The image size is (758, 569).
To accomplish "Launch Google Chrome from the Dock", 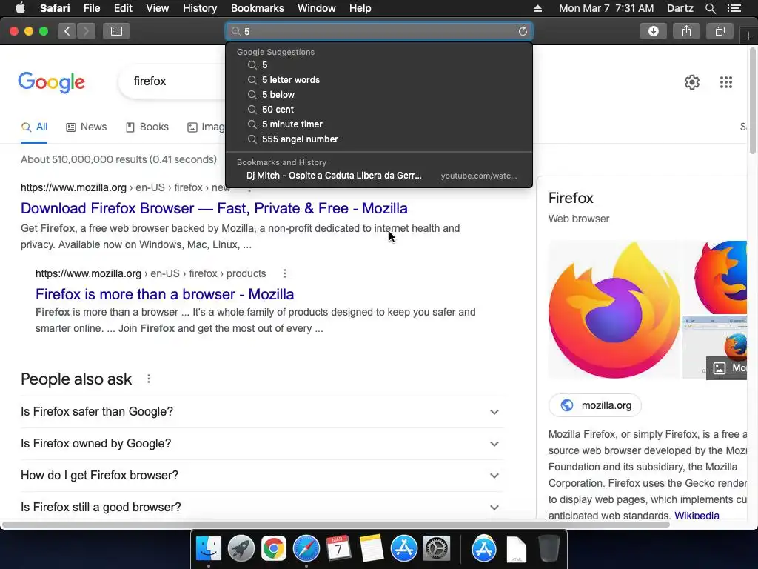I will (274, 548).
